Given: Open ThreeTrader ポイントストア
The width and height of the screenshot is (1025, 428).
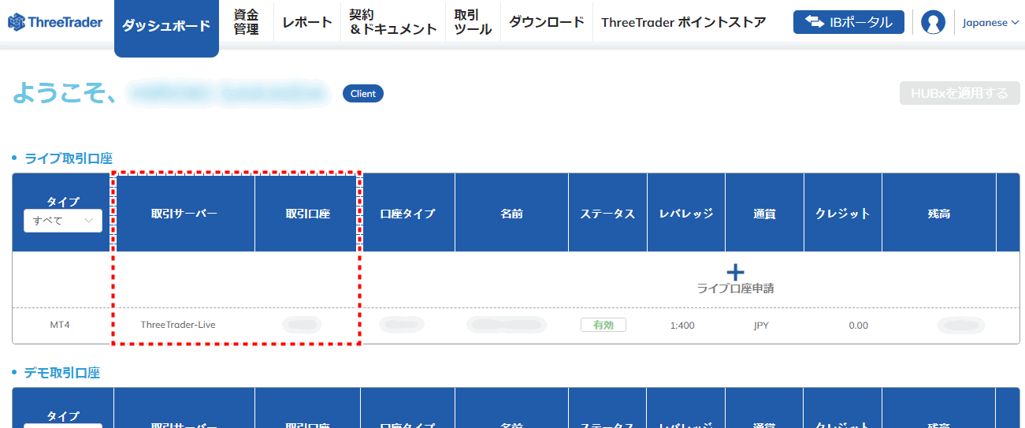Looking at the screenshot, I should (683, 22).
